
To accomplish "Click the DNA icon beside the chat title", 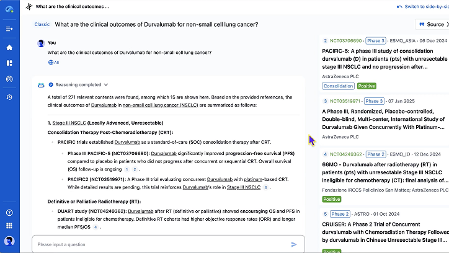I will (29, 6).
